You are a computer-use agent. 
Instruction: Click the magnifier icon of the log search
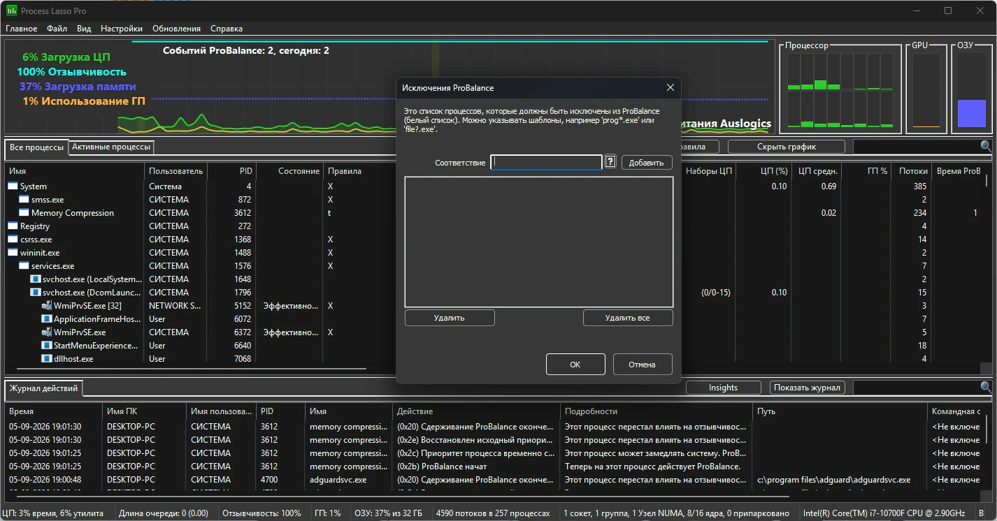coord(986,387)
